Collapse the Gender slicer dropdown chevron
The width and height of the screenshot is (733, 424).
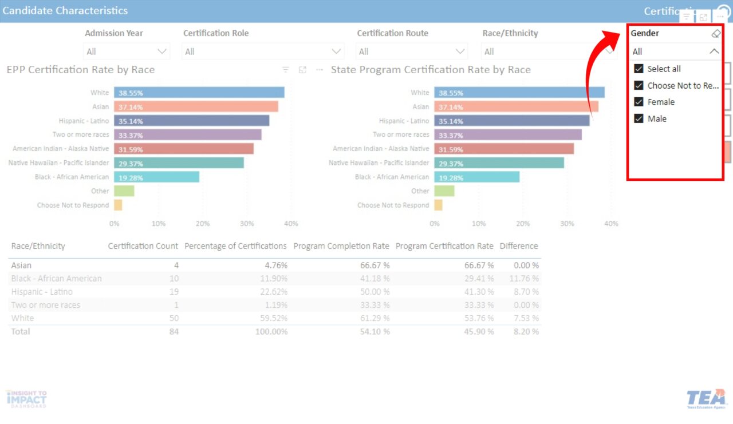click(x=714, y=51)
